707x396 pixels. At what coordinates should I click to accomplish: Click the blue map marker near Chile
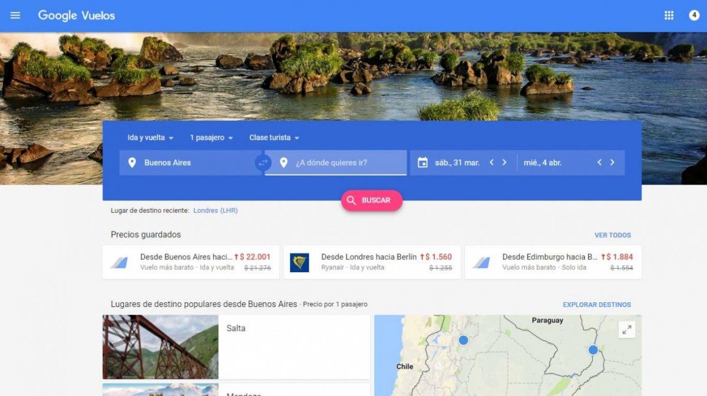click(x=463, y=340)
